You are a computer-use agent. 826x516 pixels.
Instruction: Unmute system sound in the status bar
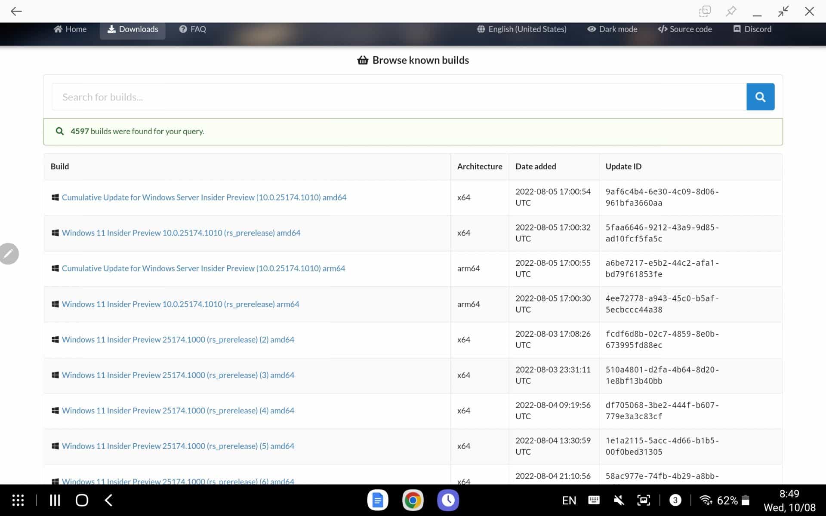click(x=619, y=500)
